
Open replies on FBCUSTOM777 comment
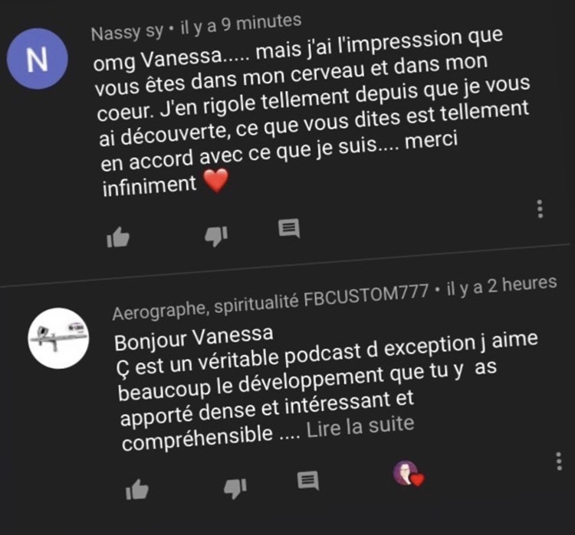click(308, 481)
